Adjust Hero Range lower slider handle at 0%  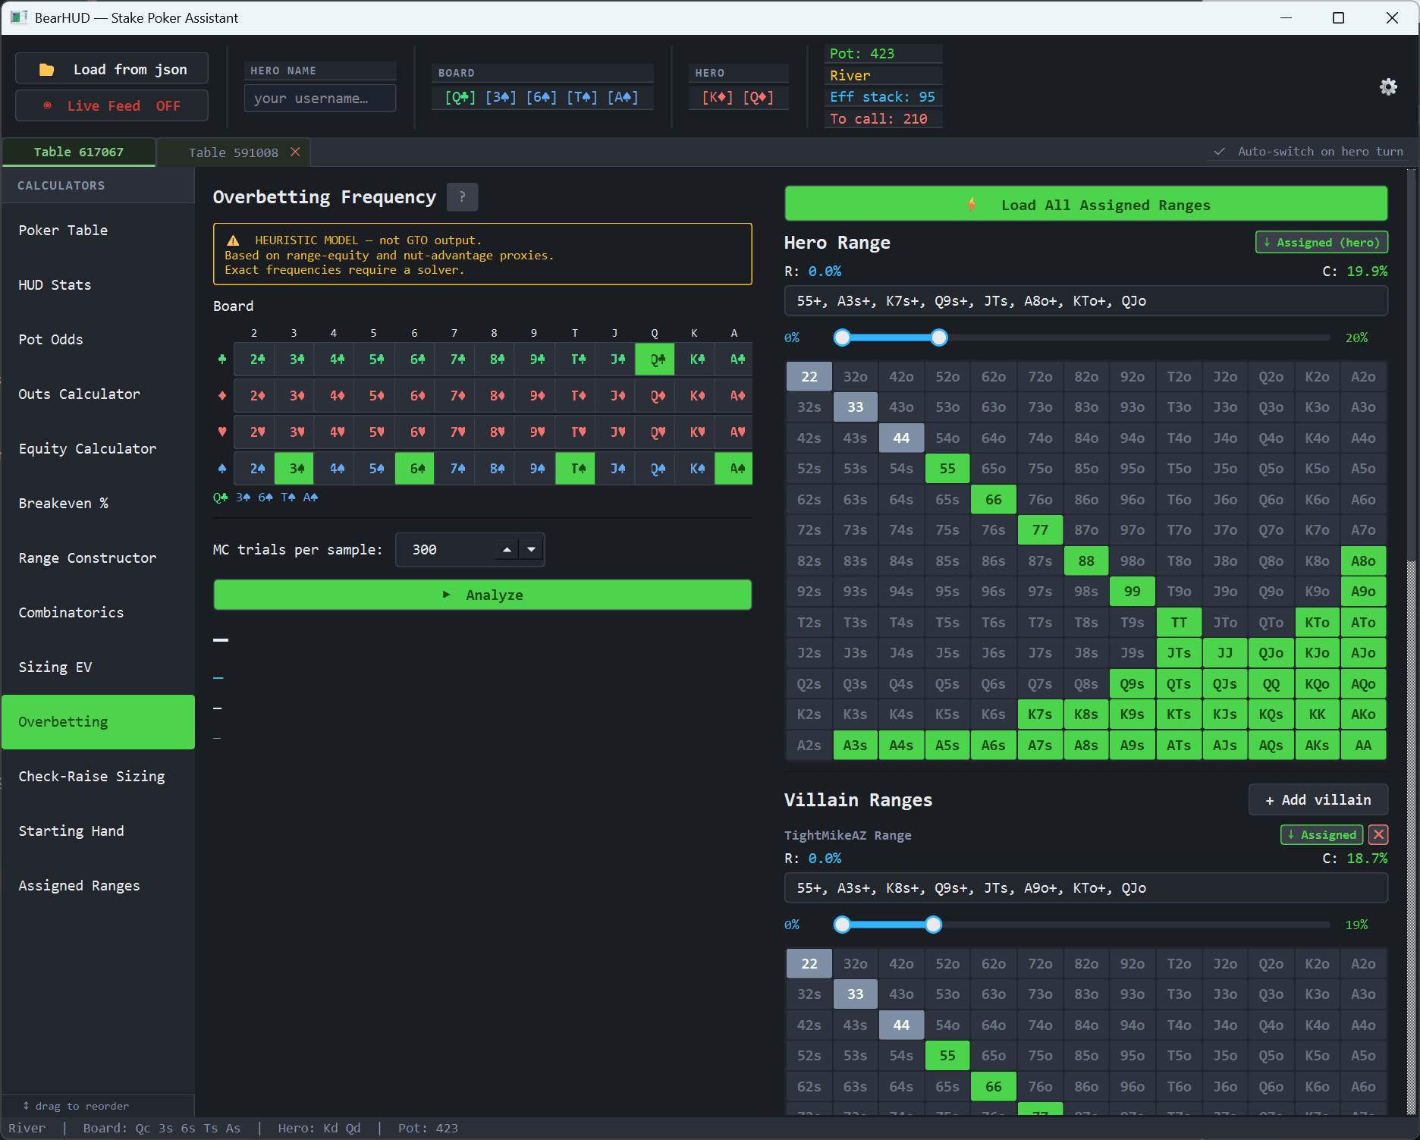(842, 338)
